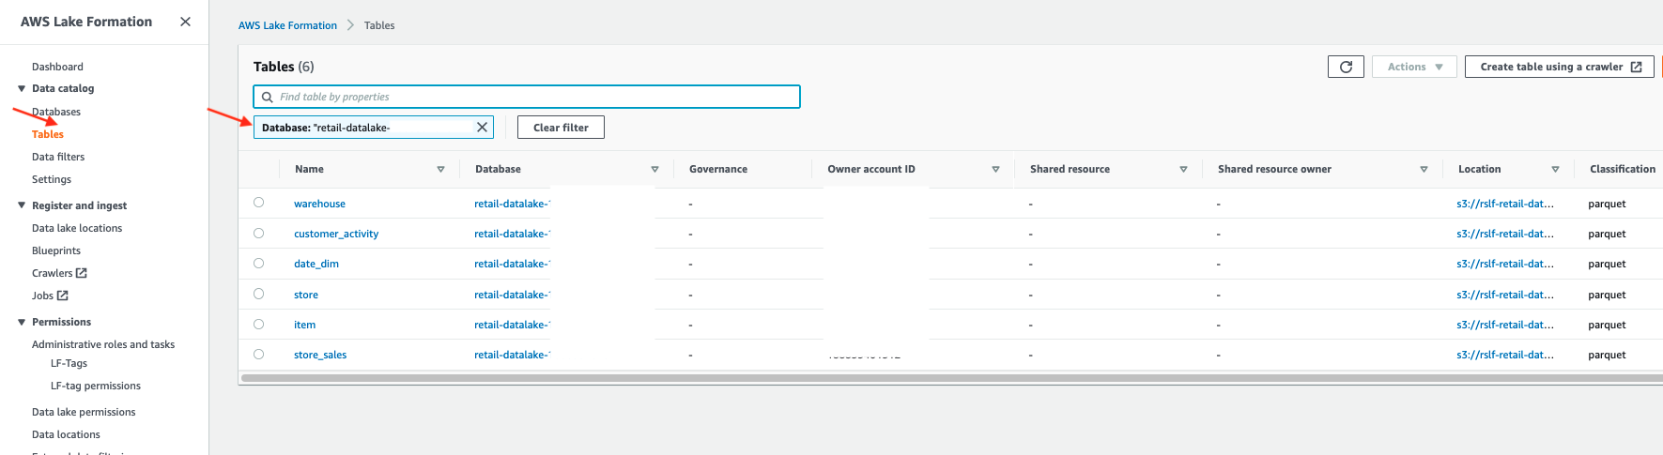Screen dimensions: 1663x455
Task: Open the Tables sidebar item
Action: [x=48, y=134]
